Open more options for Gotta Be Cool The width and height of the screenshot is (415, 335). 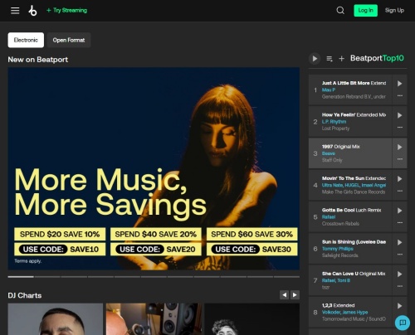click(400, 223)
